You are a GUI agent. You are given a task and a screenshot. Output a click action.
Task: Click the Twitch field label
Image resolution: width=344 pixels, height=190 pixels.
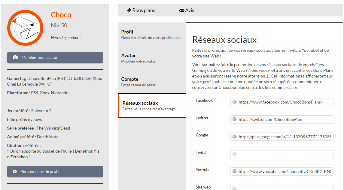(x=202, y=152)
